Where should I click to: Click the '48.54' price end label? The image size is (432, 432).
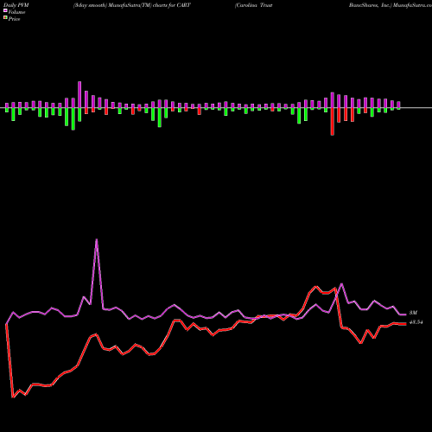pos(416,322)
